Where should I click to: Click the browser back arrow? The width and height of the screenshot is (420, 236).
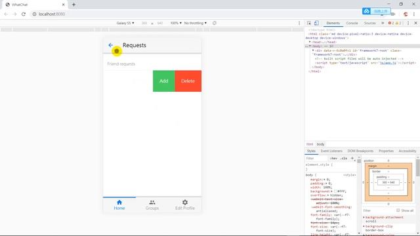coord(6,14)
